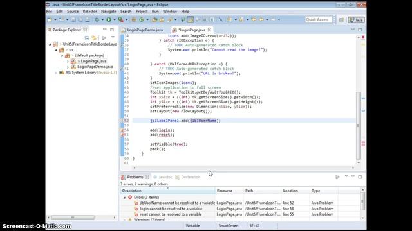Open the Run button dropdown arrow
412x231 pixels.
click(x=115, y=20)
